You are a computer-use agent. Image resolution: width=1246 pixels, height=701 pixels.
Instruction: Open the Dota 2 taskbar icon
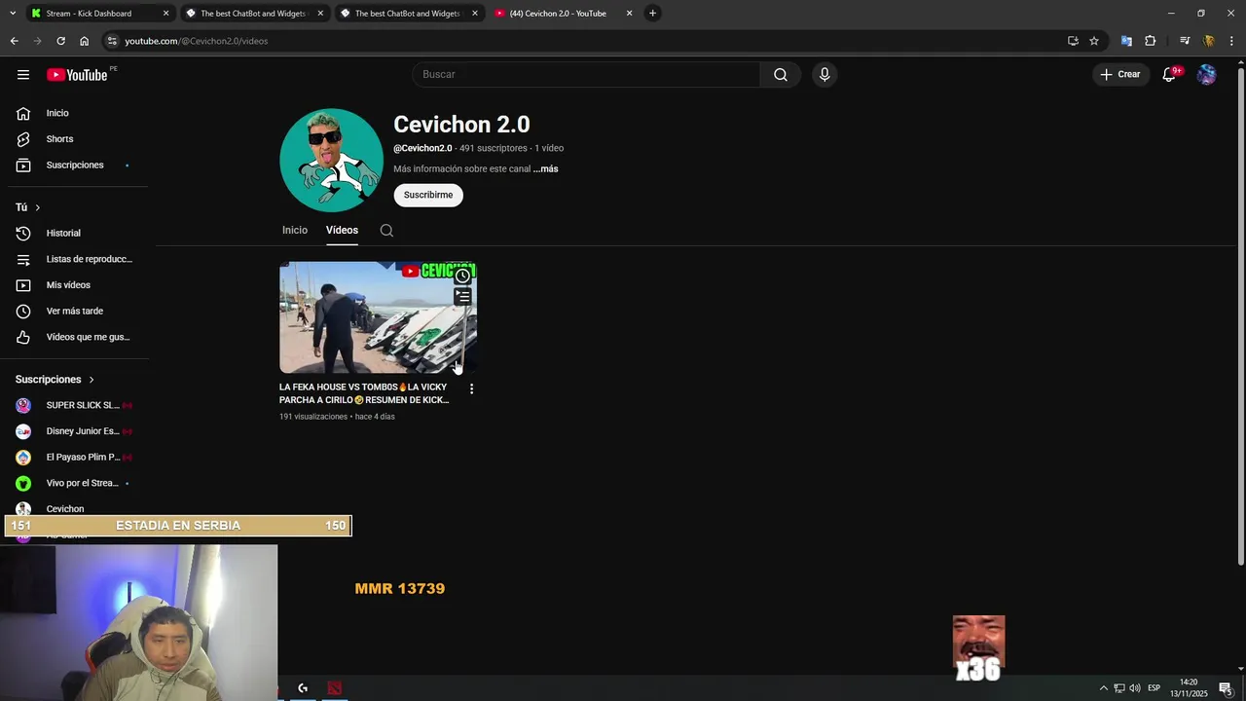(x=335, y=688)
